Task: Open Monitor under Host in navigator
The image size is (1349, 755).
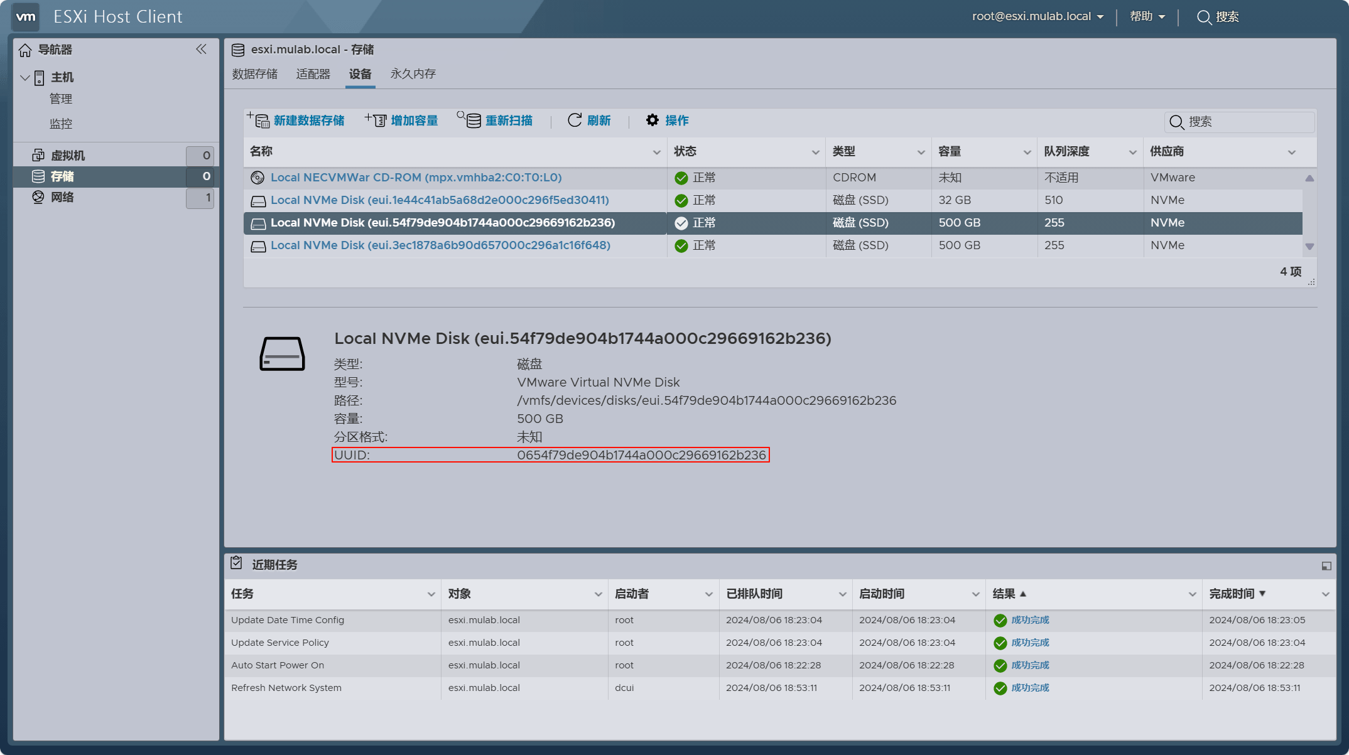Action: coord(61,124)
